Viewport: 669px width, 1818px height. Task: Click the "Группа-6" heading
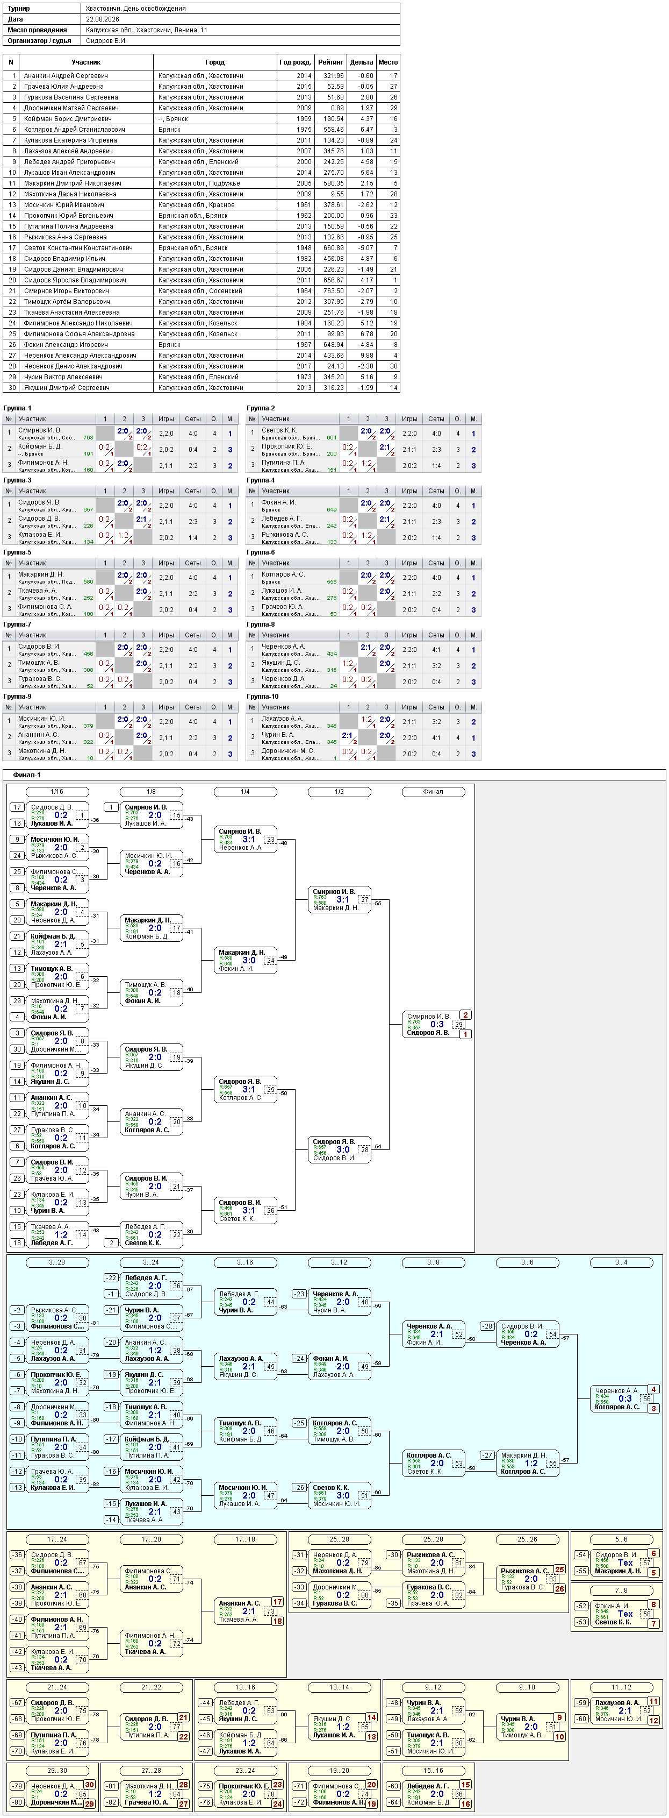pyautogui.click(x=261, y=552)
